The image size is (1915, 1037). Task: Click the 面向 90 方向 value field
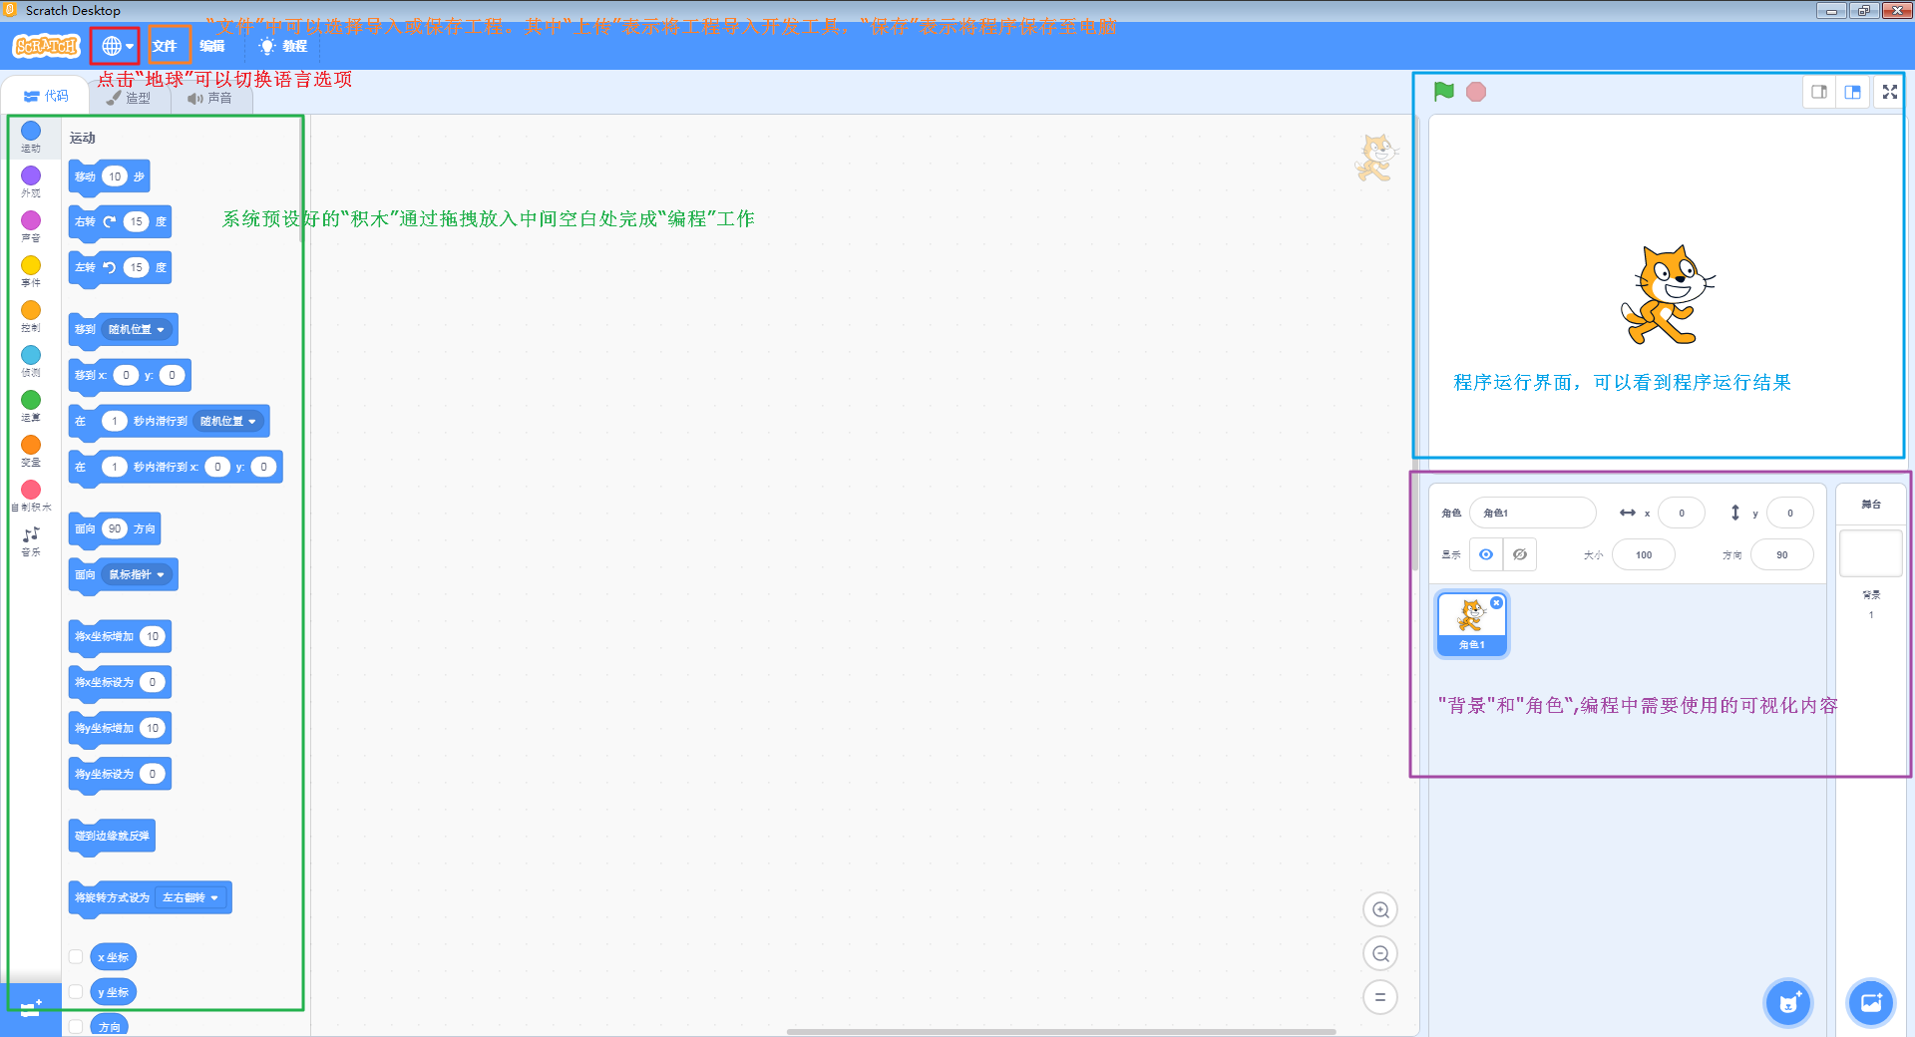pyautogui.click(x=115, y=528)
